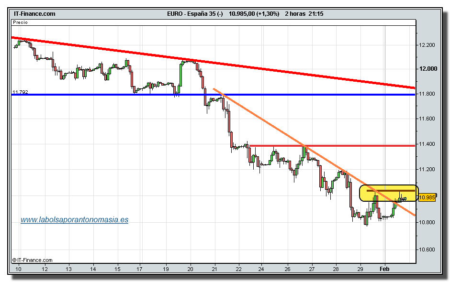
Task: Click the 10.985,00 price in the header
Action: 242,14
